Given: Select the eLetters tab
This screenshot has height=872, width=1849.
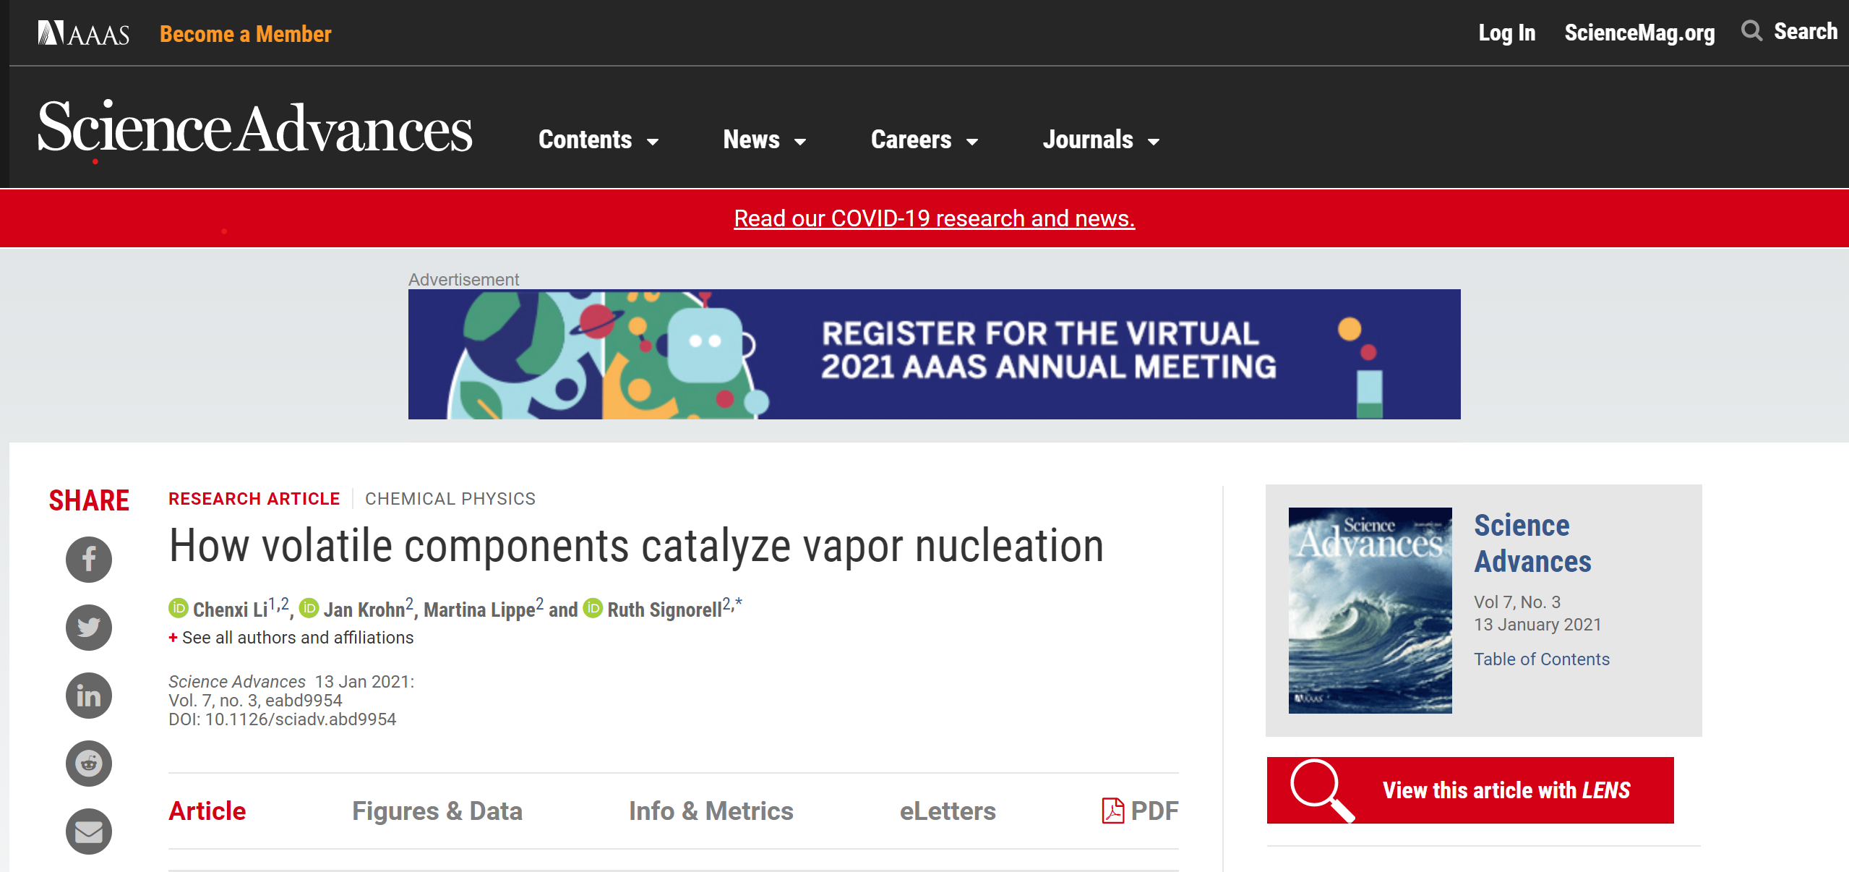Looking at the screenshot, I should (947, 811).
